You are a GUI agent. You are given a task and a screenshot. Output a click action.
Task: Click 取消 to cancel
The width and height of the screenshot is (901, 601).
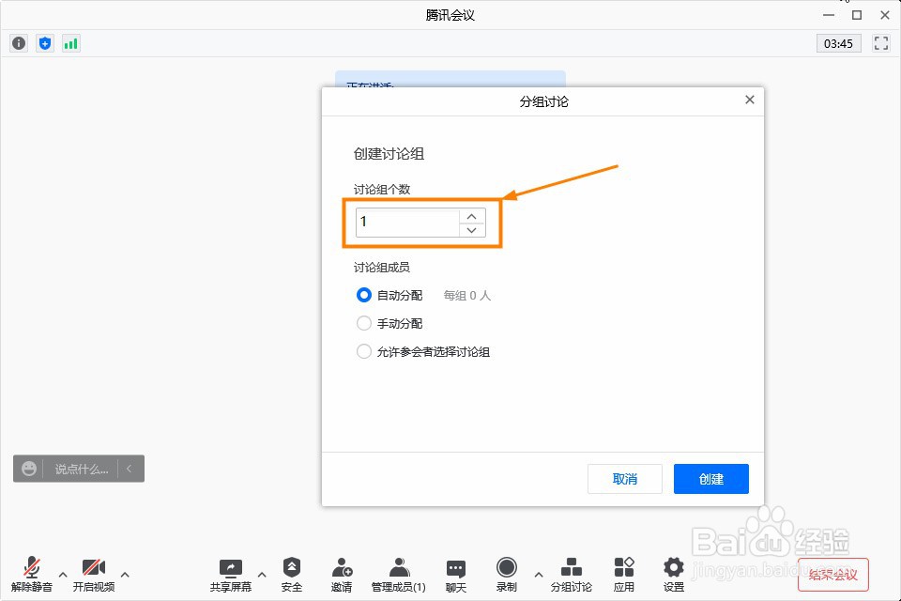[625, 479]
